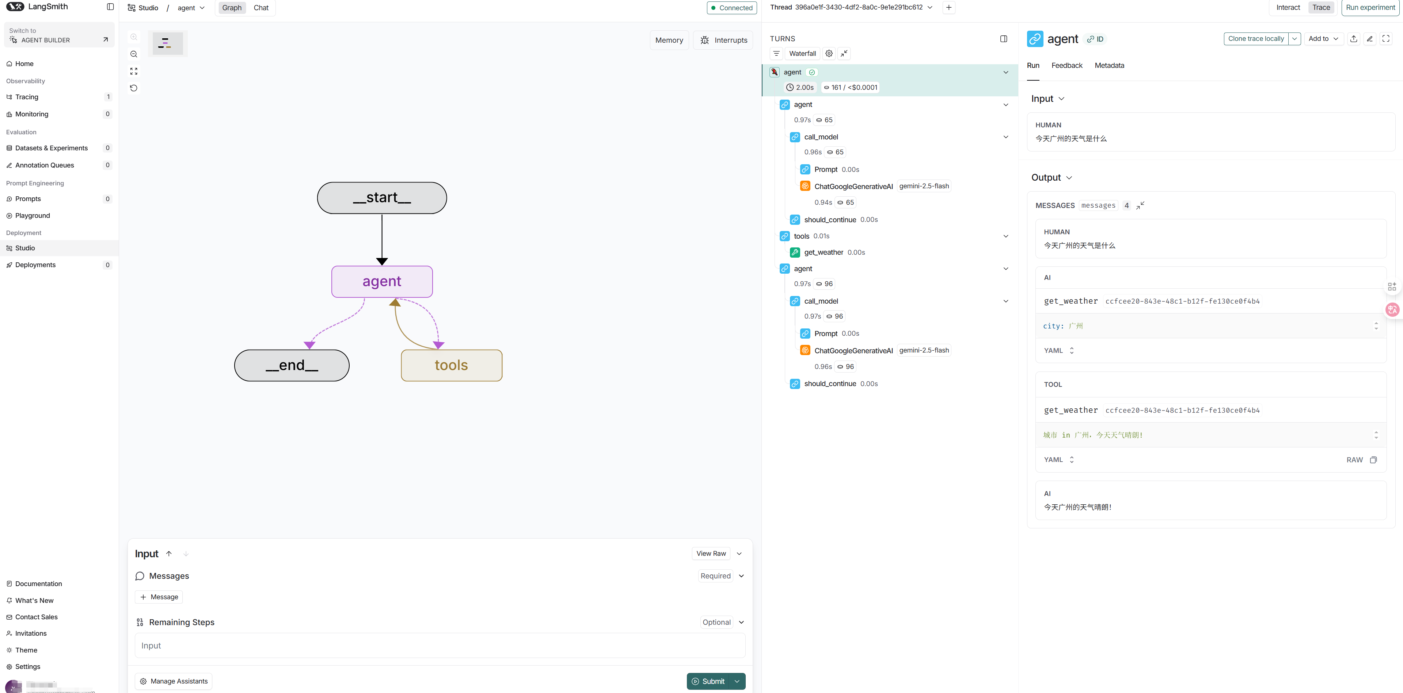Collapse the left sidebar panel icon
Viewport: 1403px width, 693px height.
point(111,7)
